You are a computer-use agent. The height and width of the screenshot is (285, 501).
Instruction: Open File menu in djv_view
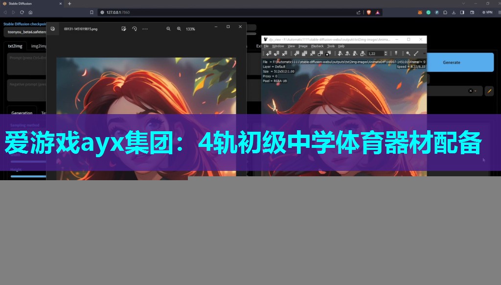click(266, 46)
